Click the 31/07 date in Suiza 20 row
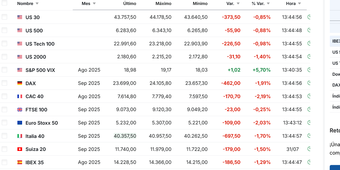This screenshot has height=170, width=340. coord(293,149)
